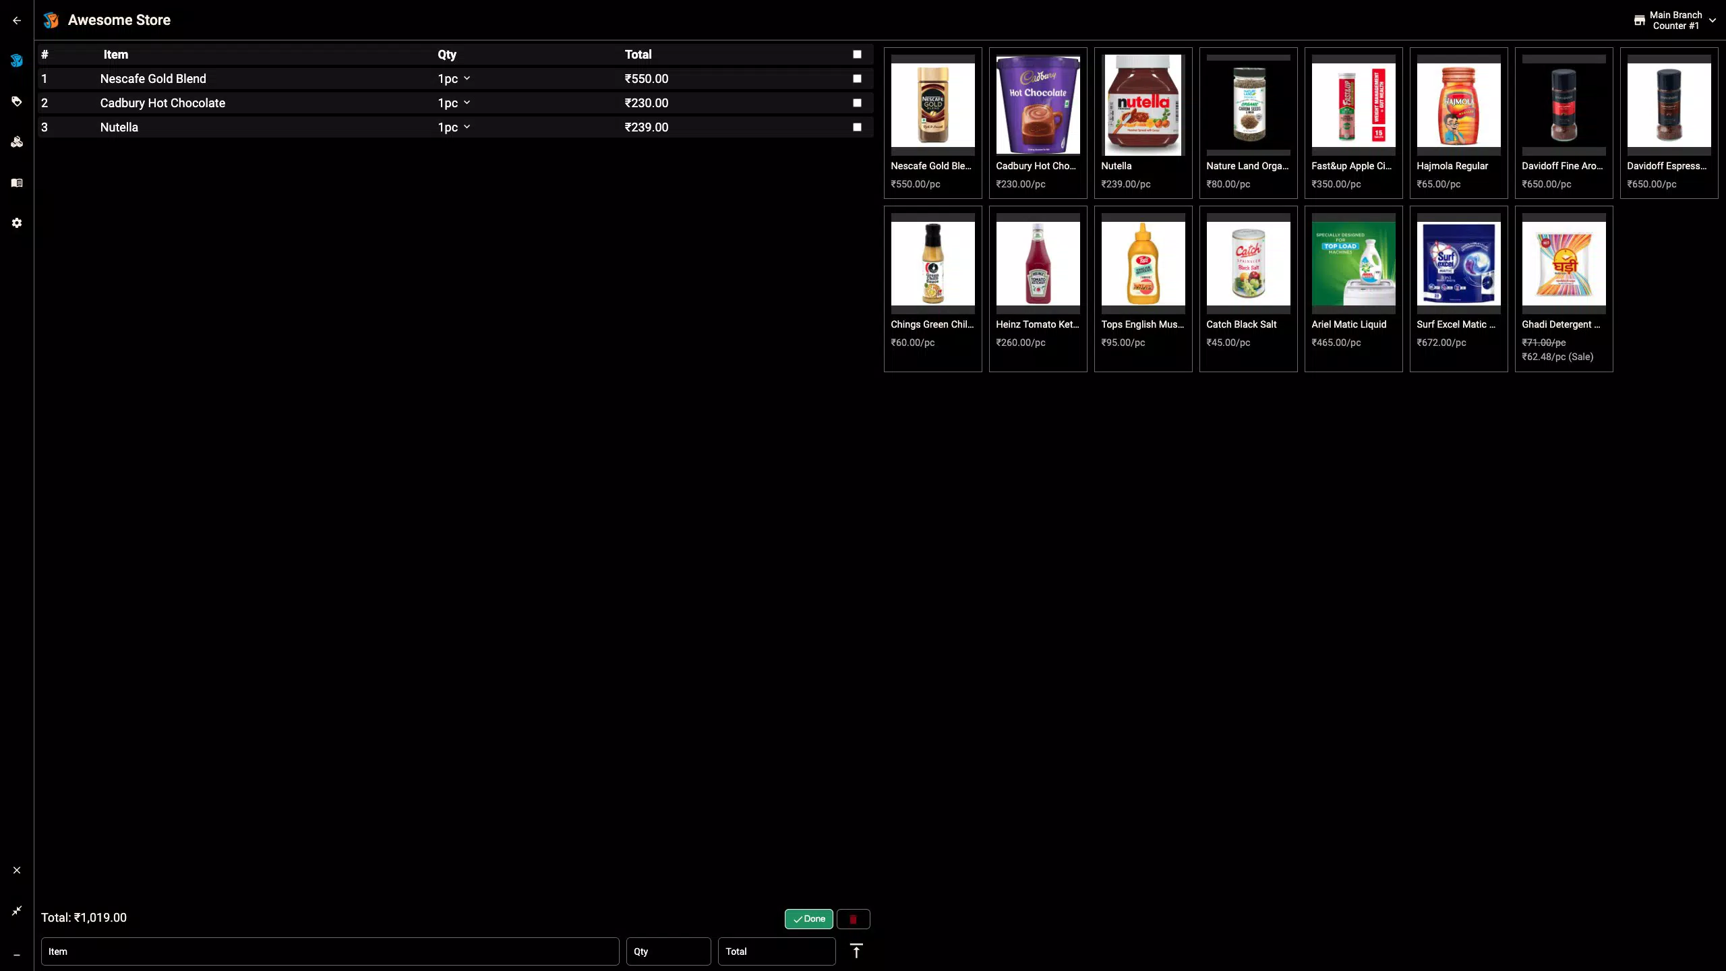This screenshot has height=971, width=1726.
Task: Check the Nutella row checkbox
Action: pyautogui.click(x=857, y=127)
